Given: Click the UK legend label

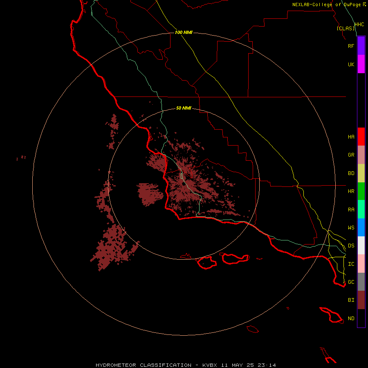Looking at the screenshot, I should (x=351, y=64).
